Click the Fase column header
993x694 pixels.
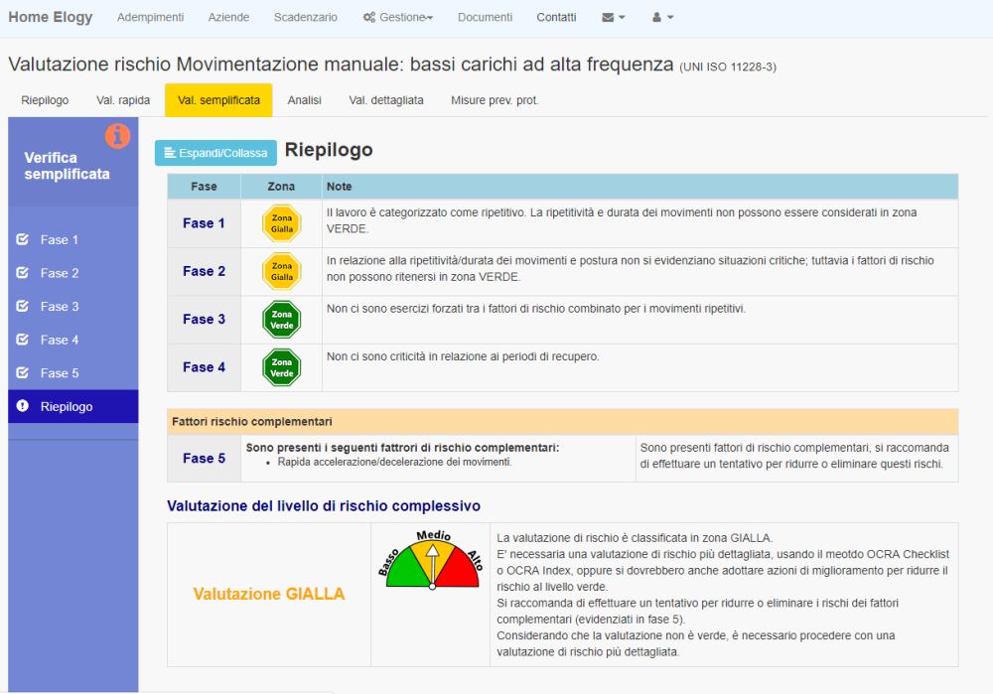[204, 187]
